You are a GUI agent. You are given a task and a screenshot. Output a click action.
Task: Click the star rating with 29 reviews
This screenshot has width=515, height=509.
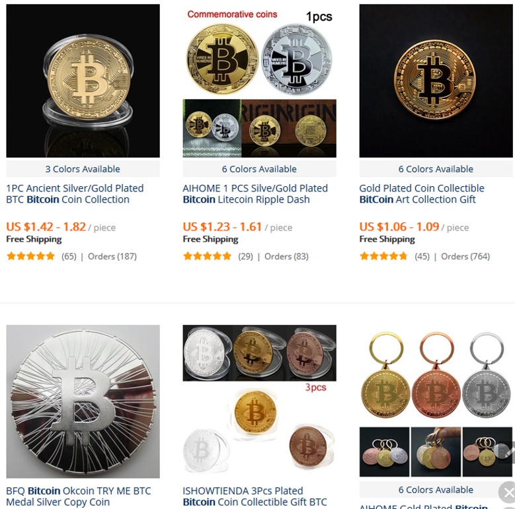pyautogui.click(x=207, y=256)
